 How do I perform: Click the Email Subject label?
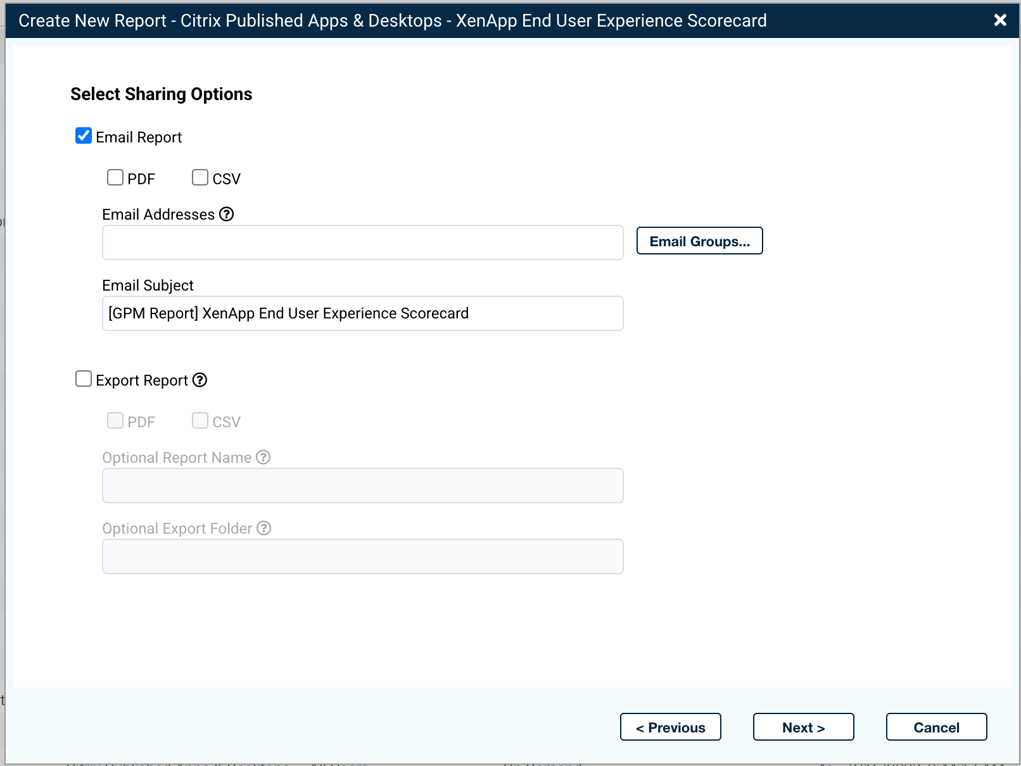pyautogui.click(x=148, y=286)
